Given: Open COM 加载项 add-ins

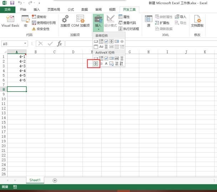Looking at the screenshot, I should pos(80,21).
